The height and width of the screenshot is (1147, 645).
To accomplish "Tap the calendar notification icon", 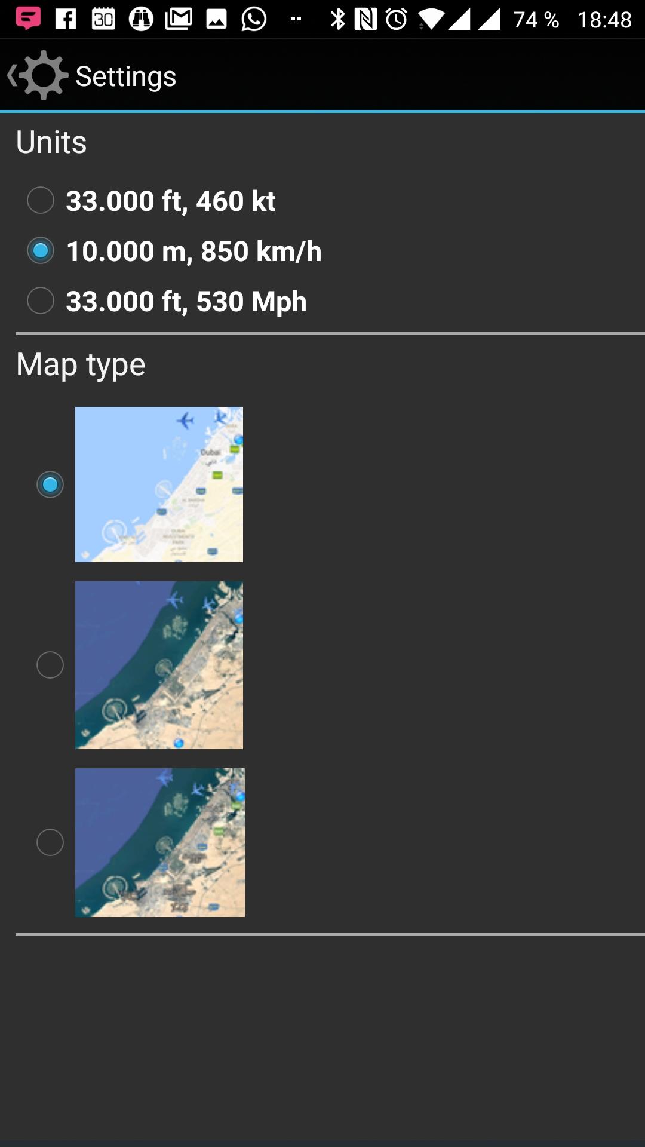I will pos(103,19).
